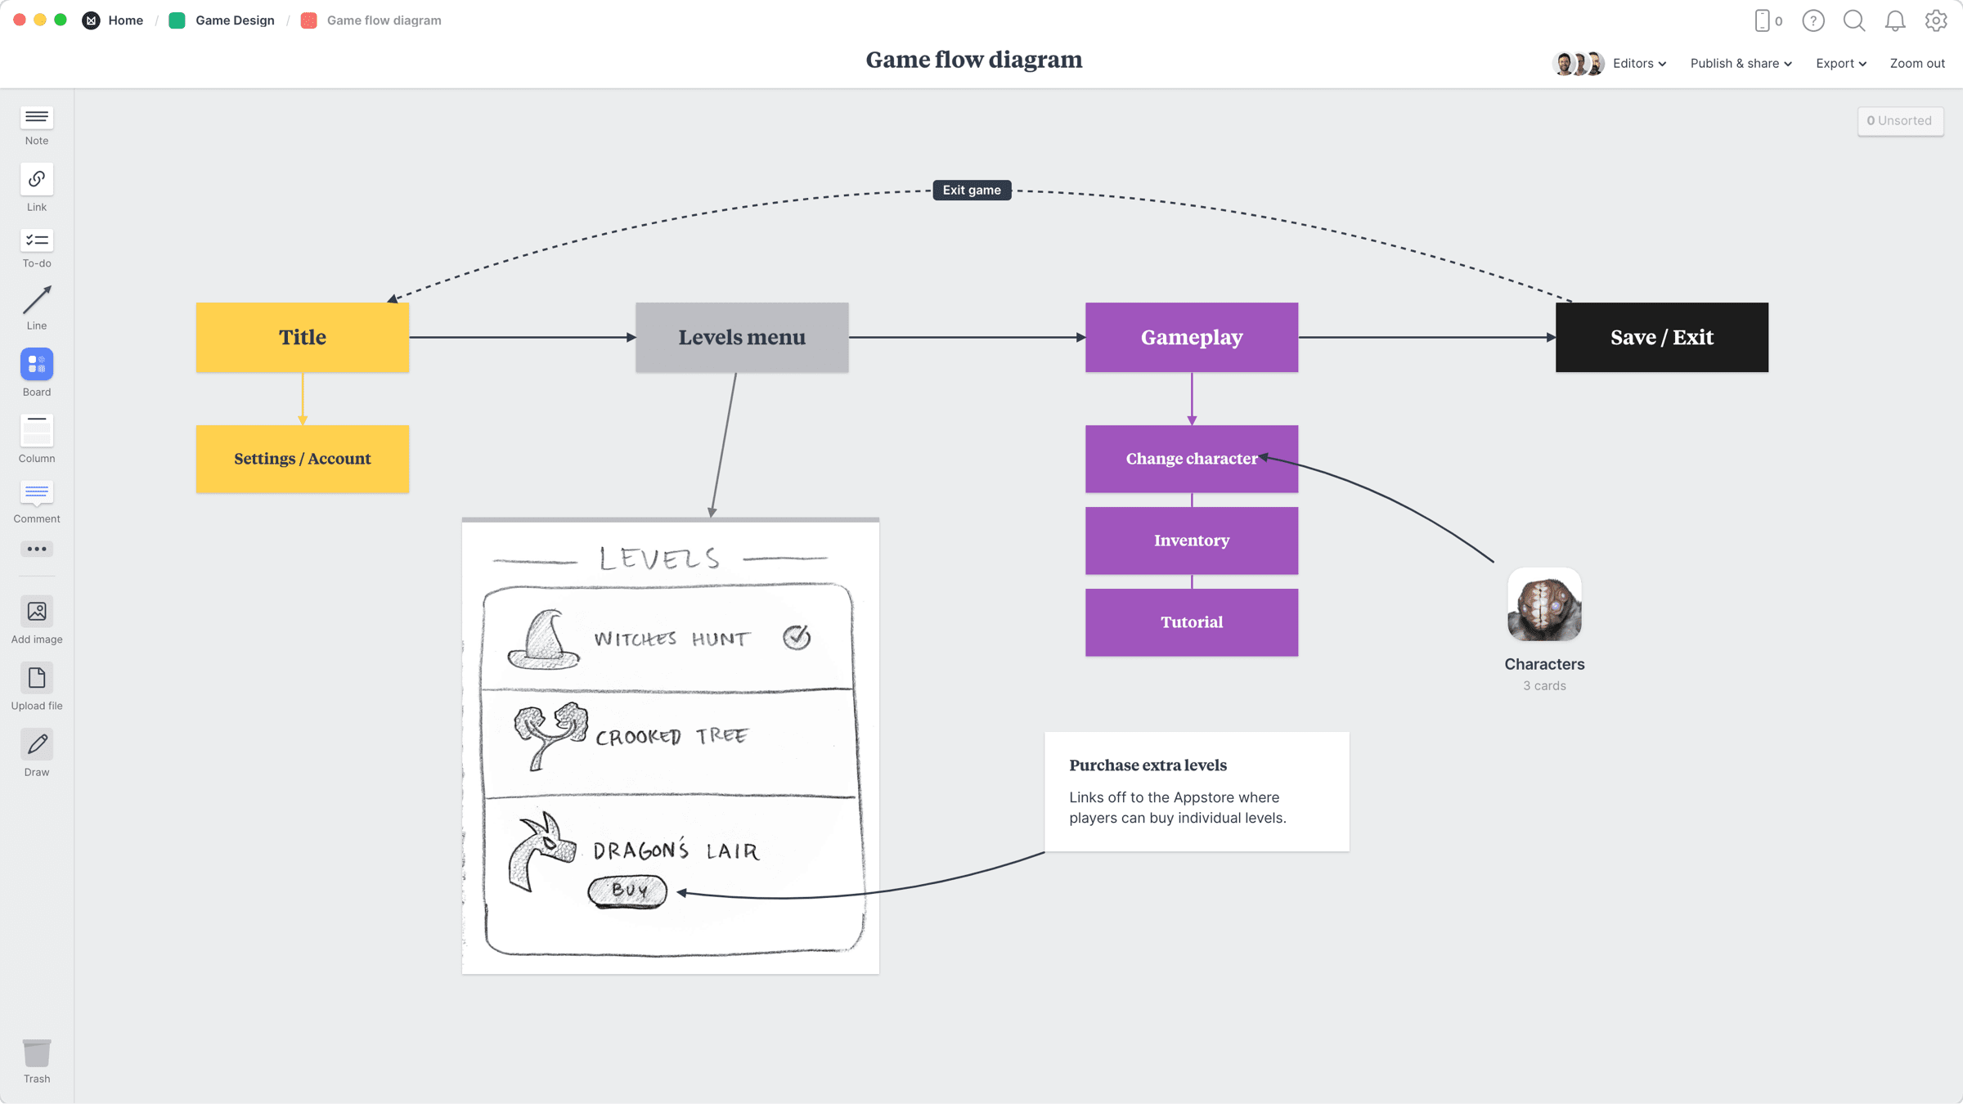The width and height of the screenshot is (1963, 1104).
Task: Open the Publish & share dropdown
Action: (x=1741, y=63)
